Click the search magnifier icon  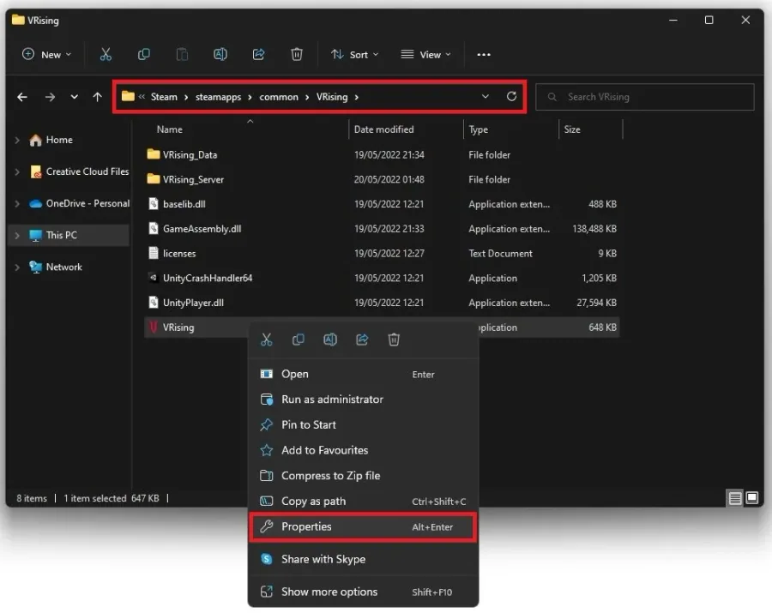coord(552,97)
